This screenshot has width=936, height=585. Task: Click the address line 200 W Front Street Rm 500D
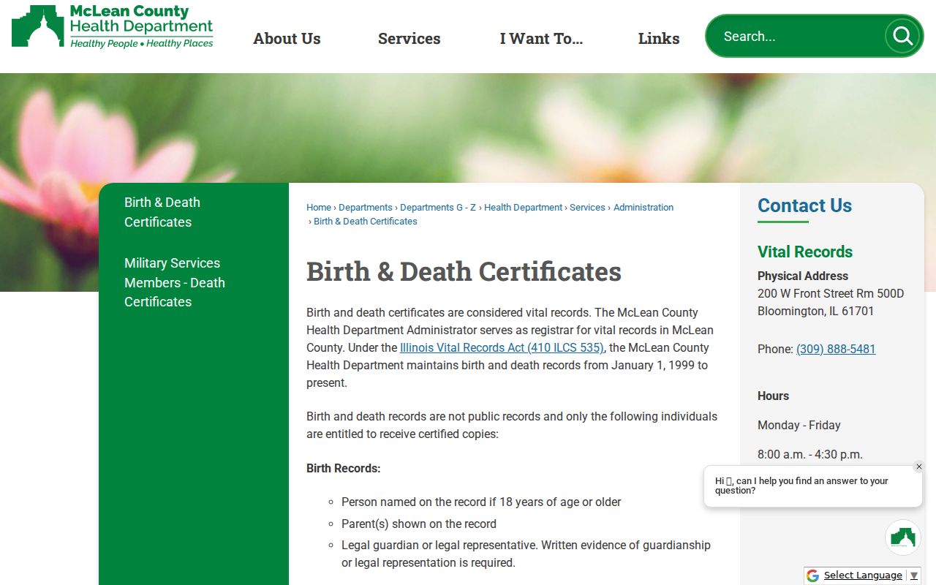[x=831, y=293]
